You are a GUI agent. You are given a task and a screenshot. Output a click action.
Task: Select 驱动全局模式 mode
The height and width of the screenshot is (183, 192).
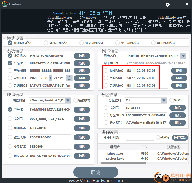10,43
